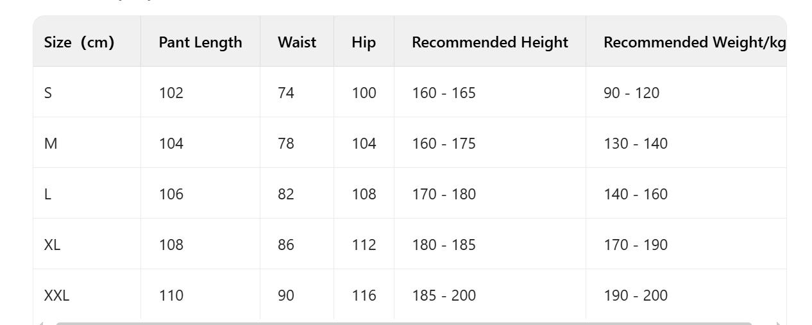Click the XL size row label

52,245
